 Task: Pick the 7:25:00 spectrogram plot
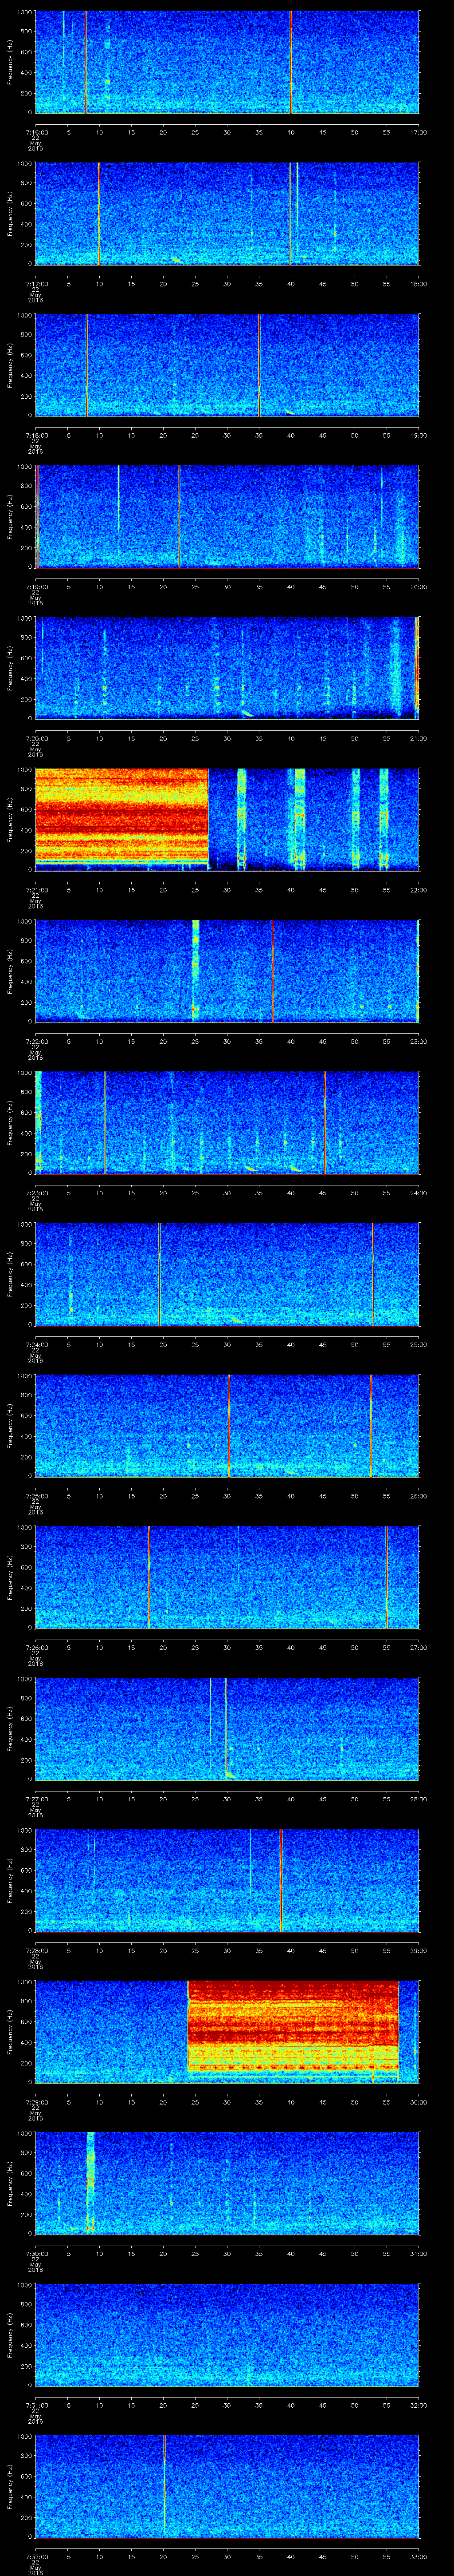(227, 1426)
